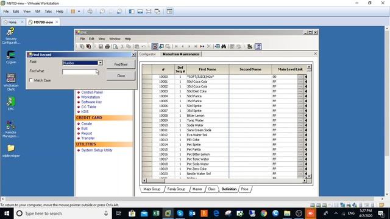Click the Undo arrow icon in EMC toolbar
The height and width of the screenshot is (219, 390).
pos(144,46)
